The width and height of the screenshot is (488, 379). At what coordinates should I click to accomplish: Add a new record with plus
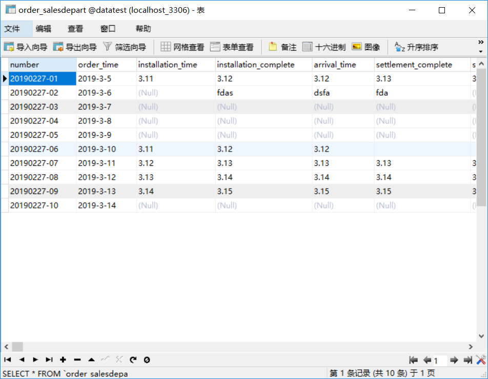[x=63, y=360]
